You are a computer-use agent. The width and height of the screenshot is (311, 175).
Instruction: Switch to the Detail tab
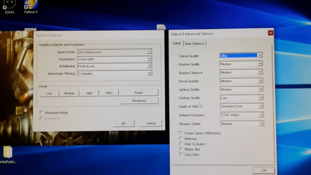(176, 43)
